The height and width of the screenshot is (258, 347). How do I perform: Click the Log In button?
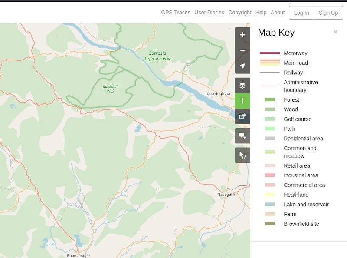[301, 13]
